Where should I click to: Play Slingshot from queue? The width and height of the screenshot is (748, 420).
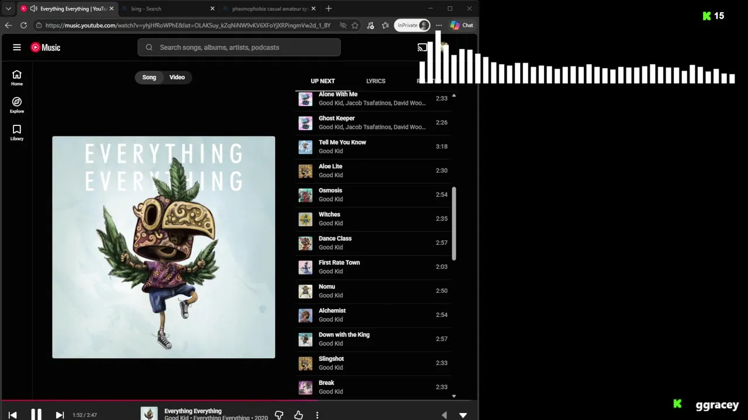[373, 363]
